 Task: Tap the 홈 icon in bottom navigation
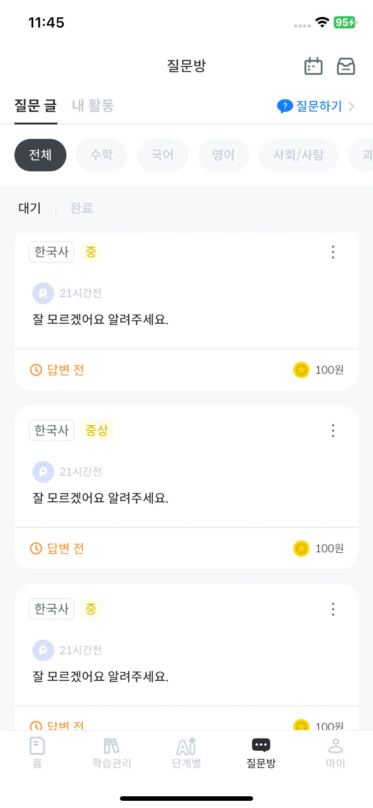pos(37,746)
